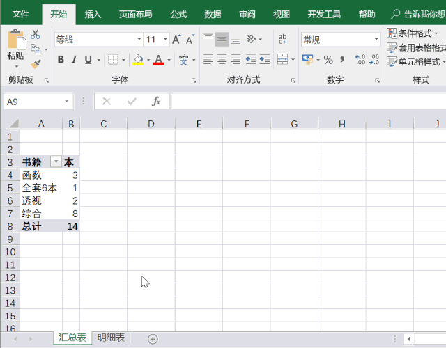Viewport: 446px width, 348px height.
Task: Open the 文件 menu
Action: click(x=21, y=14)
